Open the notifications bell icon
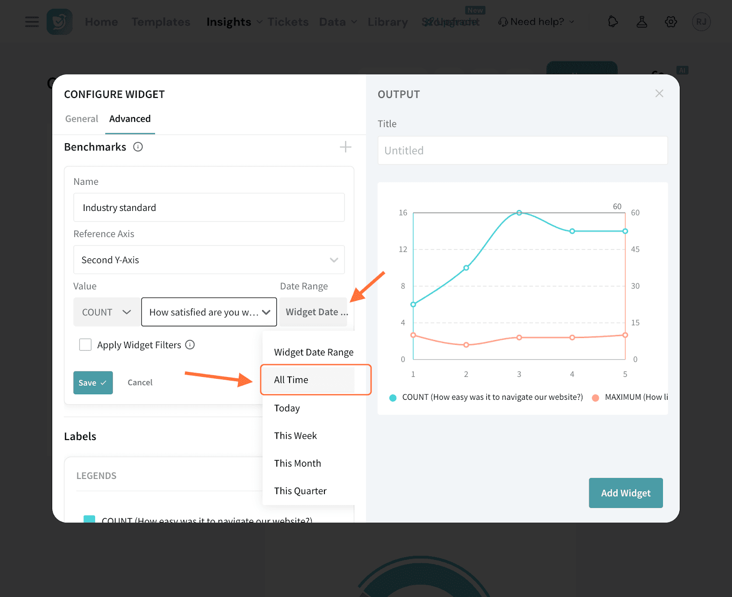This screenshot has width=732, height=597. tap(613, 22)
